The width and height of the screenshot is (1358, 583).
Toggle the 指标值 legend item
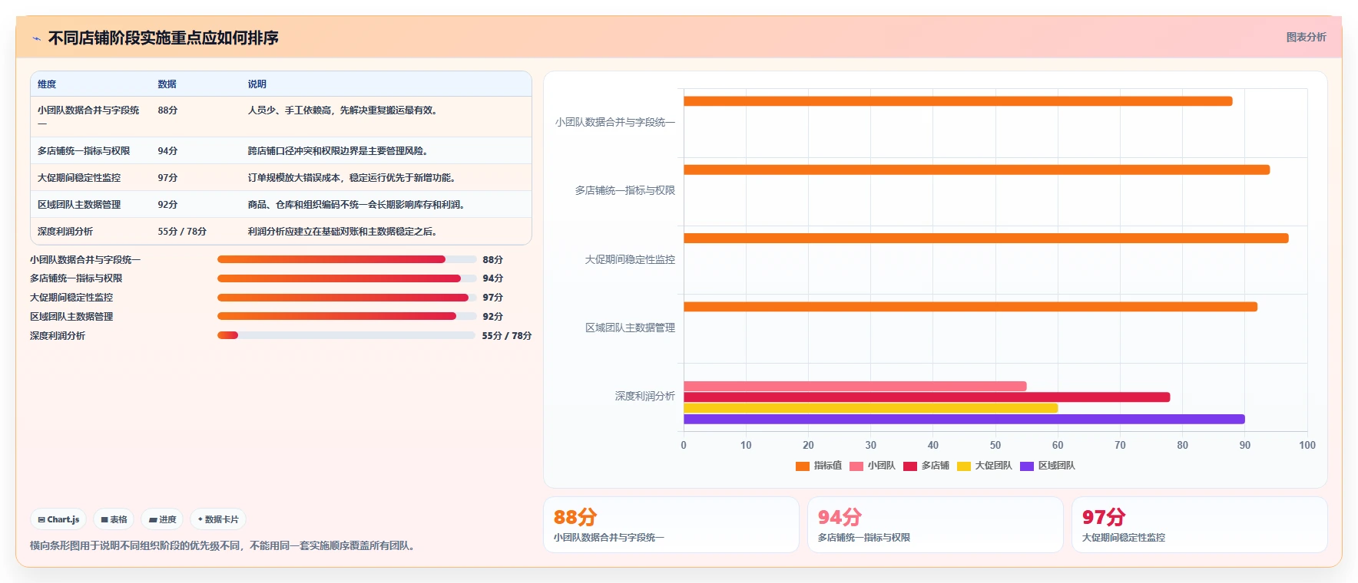pos(819,466)
